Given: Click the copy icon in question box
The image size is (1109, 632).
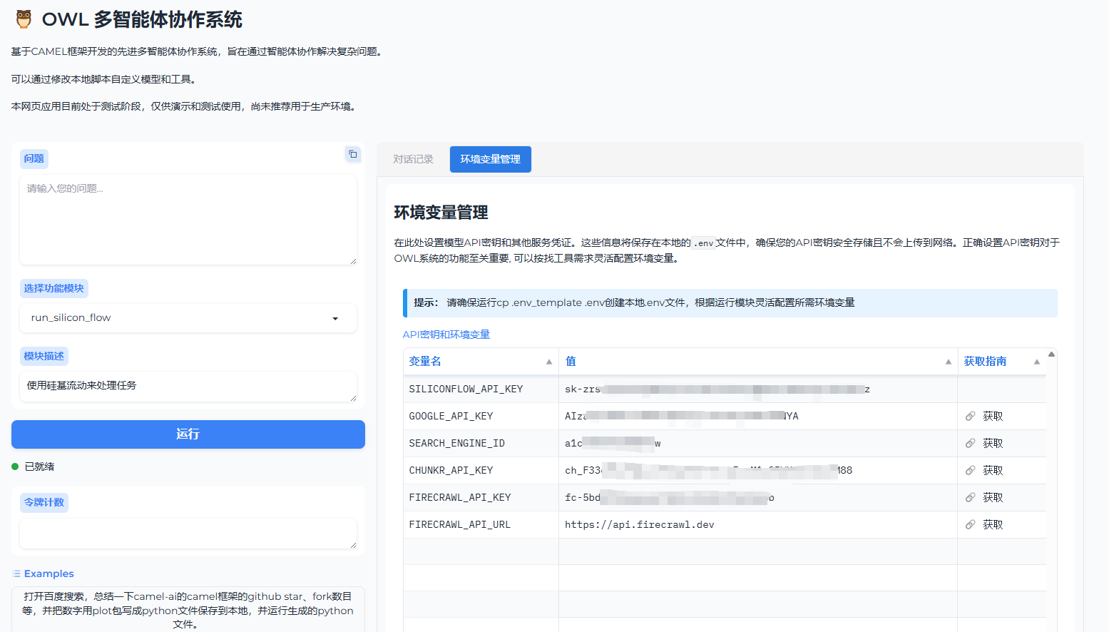Looking at the screenshot, I should click(352, 154).
